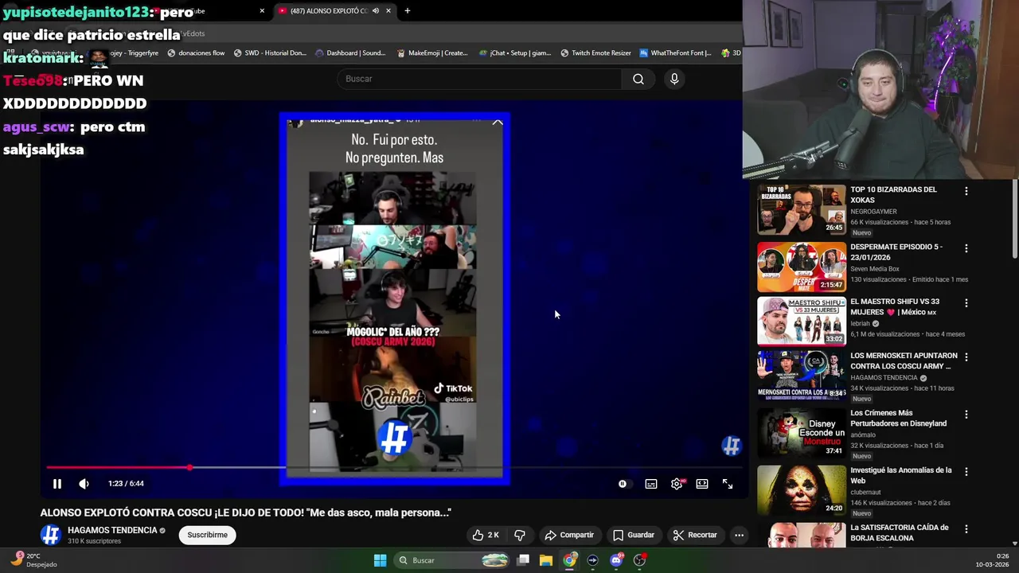
Task: Open the donaciones flow bookmark
Action: [196, 53]
